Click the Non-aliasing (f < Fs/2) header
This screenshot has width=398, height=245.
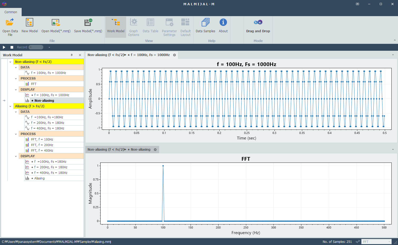coord(48,62)
